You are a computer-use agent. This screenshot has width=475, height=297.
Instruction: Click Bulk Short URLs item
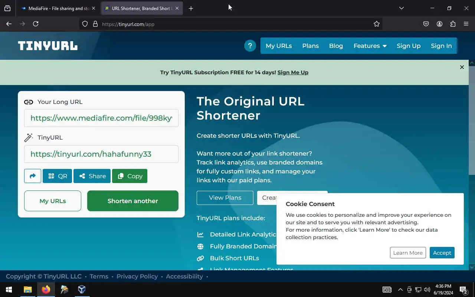tap(235, 258)
